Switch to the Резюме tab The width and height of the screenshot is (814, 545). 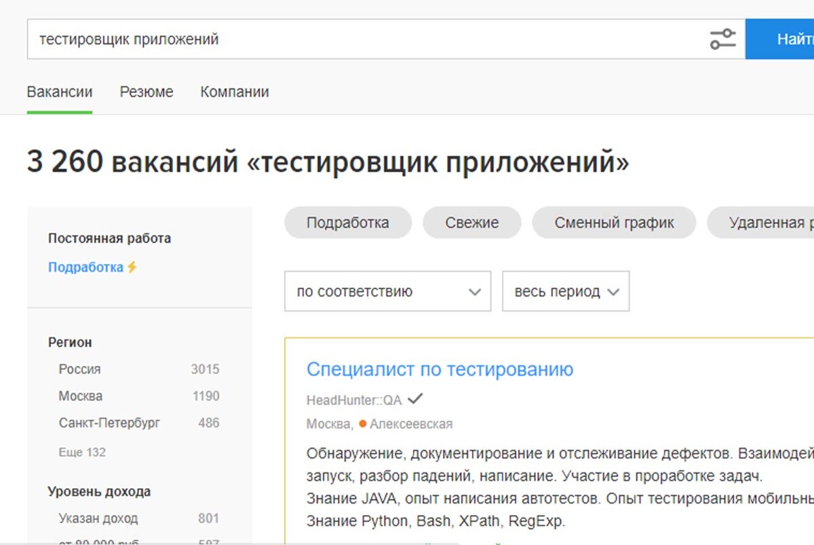click(x=146, y=92)
